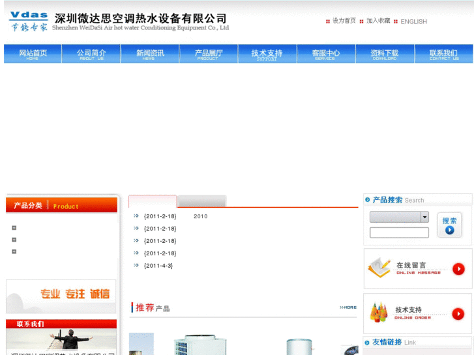
Task: Click MORE link in 推荐产品 section
Action: (348, 307)
